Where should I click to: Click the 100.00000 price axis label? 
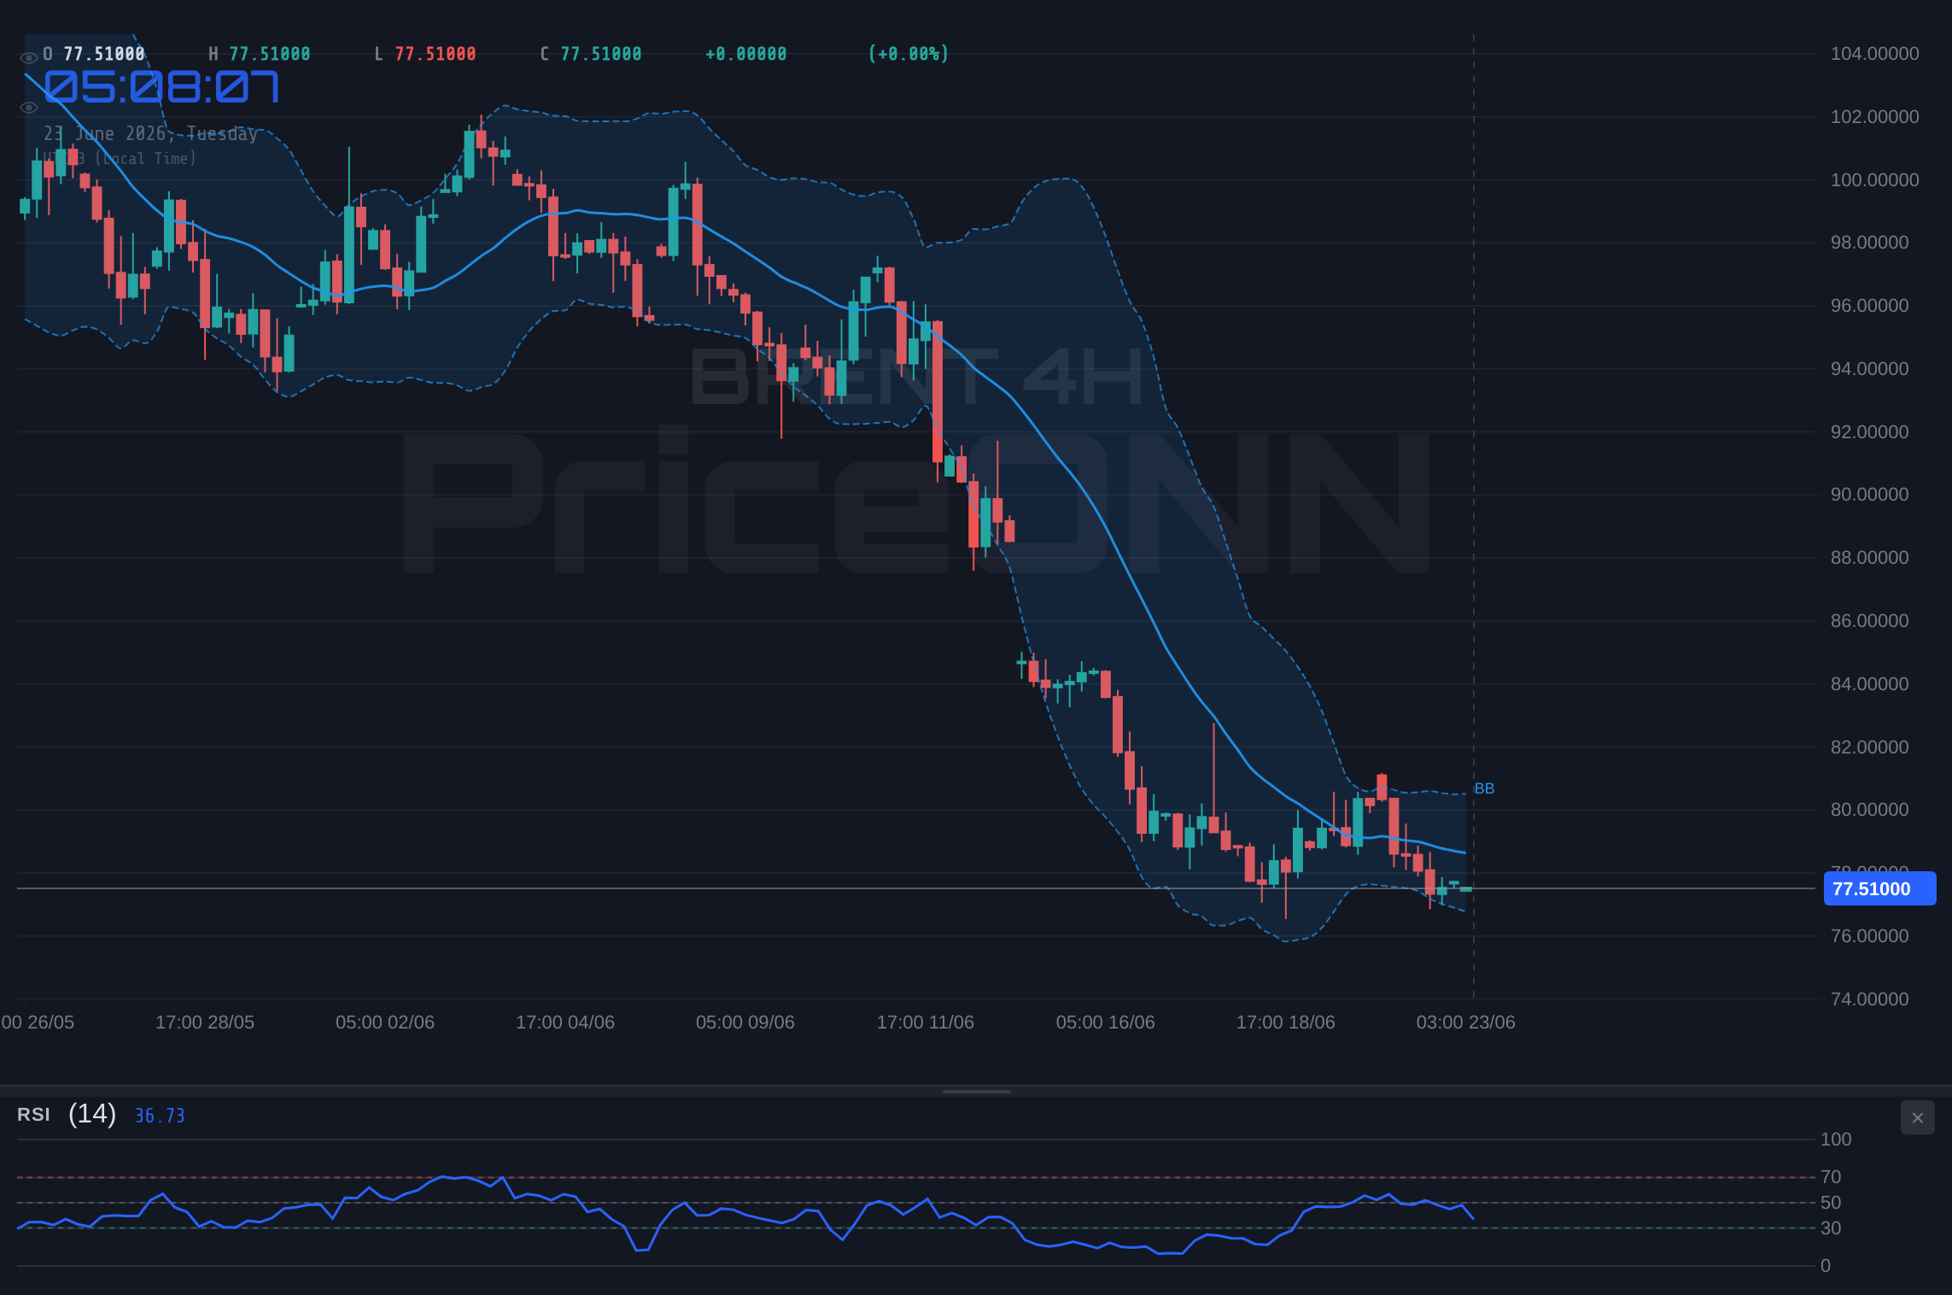click(x=1874, y=180)
